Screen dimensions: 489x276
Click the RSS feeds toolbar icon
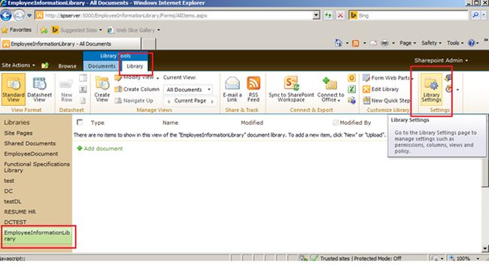pos(355,43)
